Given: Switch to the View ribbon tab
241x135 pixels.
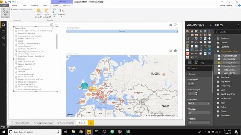Looking at the screenshot, I should [24, 5].
